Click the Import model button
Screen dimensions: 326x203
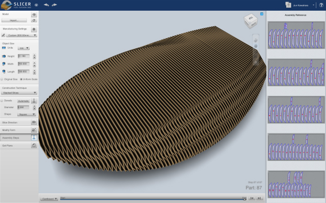[x=14, y=20]
